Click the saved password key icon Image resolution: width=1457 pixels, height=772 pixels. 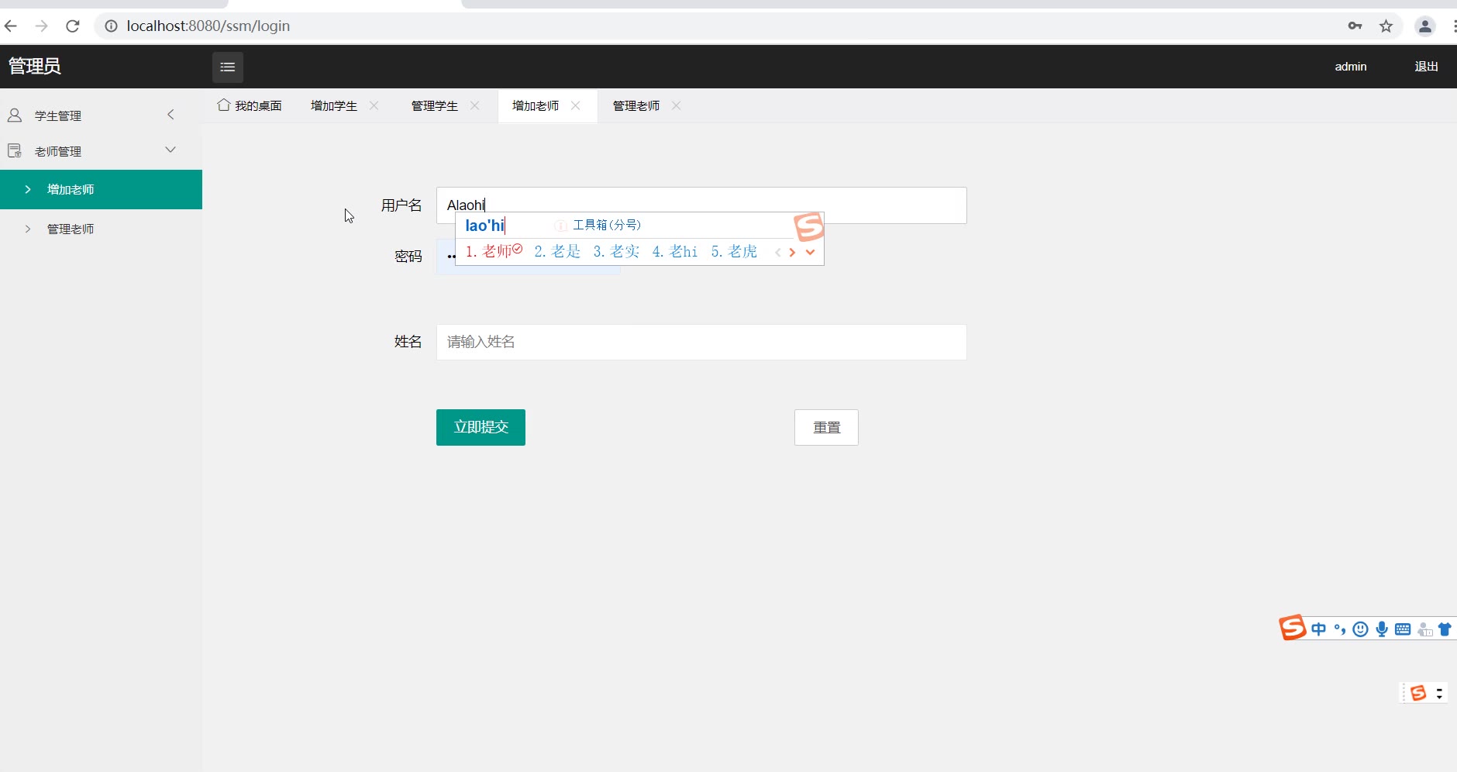pyautogui.click(x=1355, y=26)
